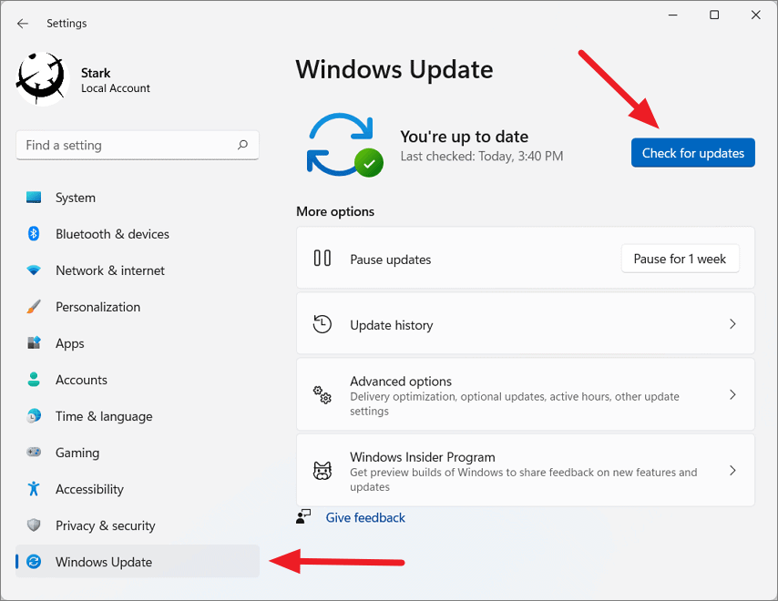The width and height of the screenshot is (778, 601).
Task: Click the Privacy & security shield icon
Action: tap(34, 525)
